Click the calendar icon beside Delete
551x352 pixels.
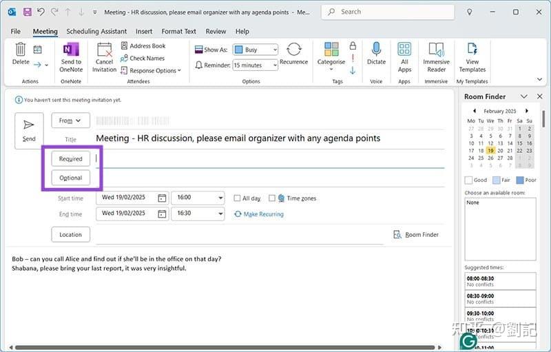[38, 50]
